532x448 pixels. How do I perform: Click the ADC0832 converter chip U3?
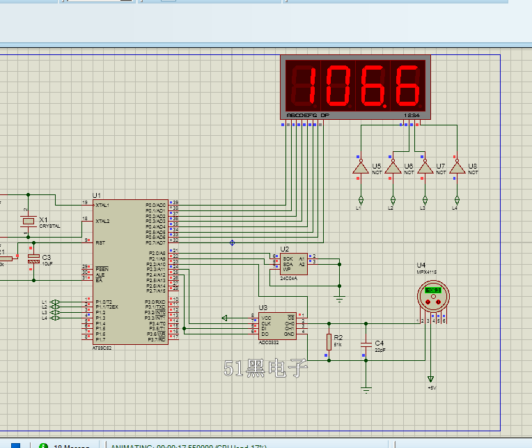pos(277,326)
